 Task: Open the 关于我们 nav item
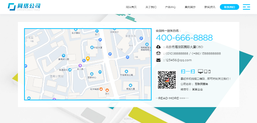coord(151,7)
